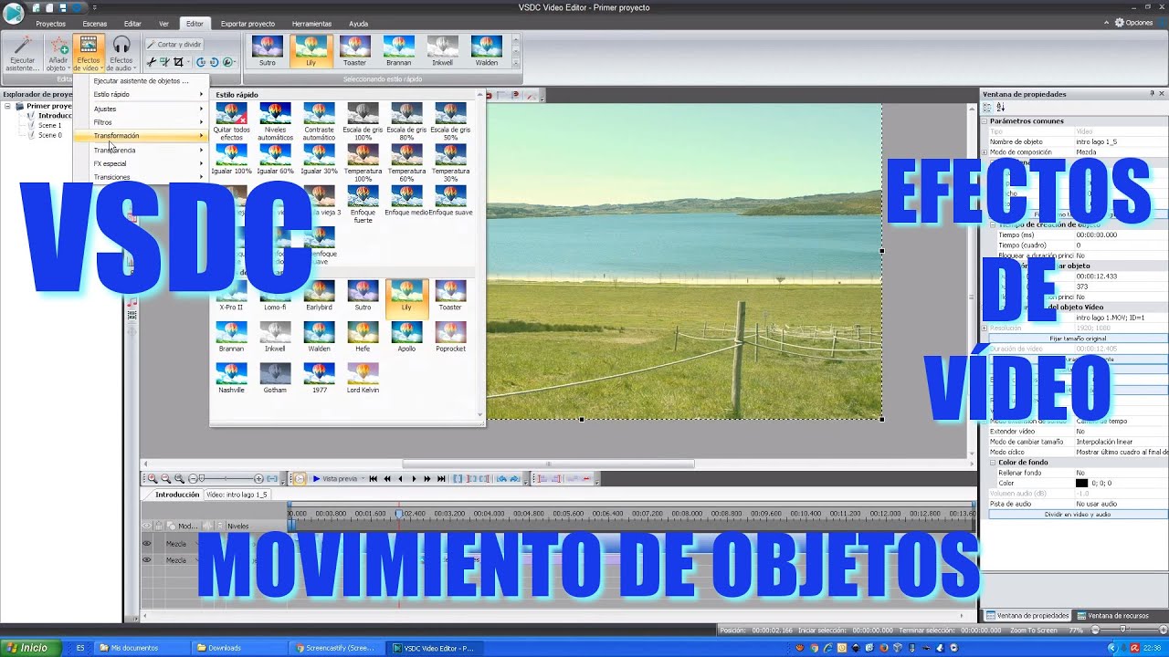
Task: Open the Herramientas ribbon tab
Action: pyautogui.click(x=311, y=23)
